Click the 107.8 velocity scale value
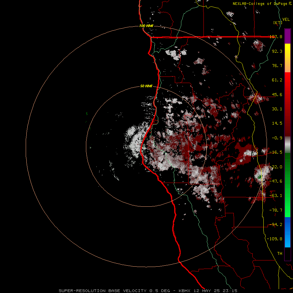Viewport: 293px width, 293px height. (x=276, y=36)
